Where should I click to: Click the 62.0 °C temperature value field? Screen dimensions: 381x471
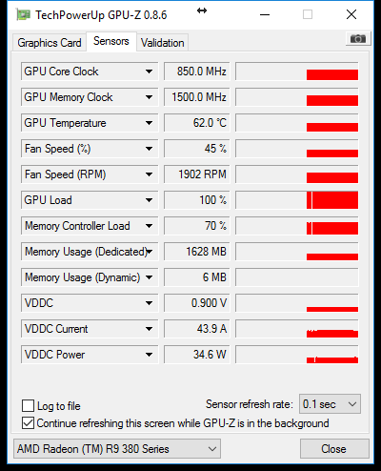pyautogui.click(x=196, y=123)
